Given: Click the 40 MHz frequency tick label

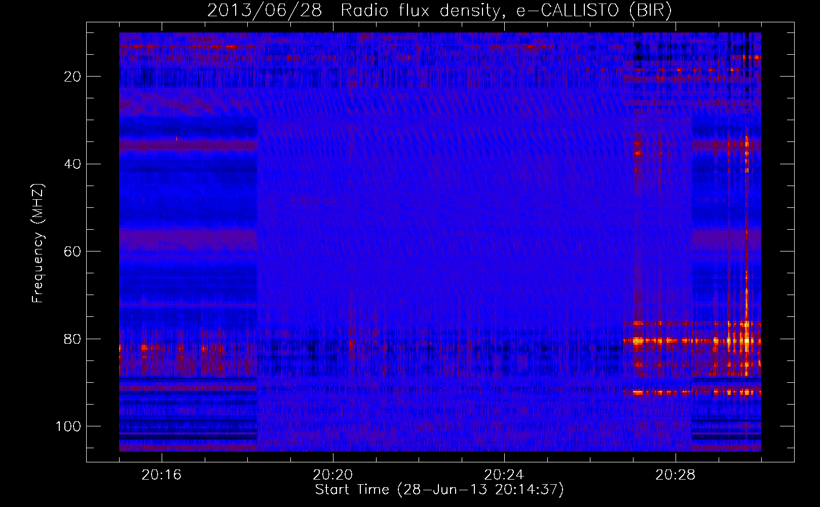Looking at the screenshot, I should tap(73, 164).
